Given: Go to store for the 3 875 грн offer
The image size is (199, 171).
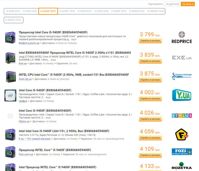Looking at the screenshot, I should [150, 80].
